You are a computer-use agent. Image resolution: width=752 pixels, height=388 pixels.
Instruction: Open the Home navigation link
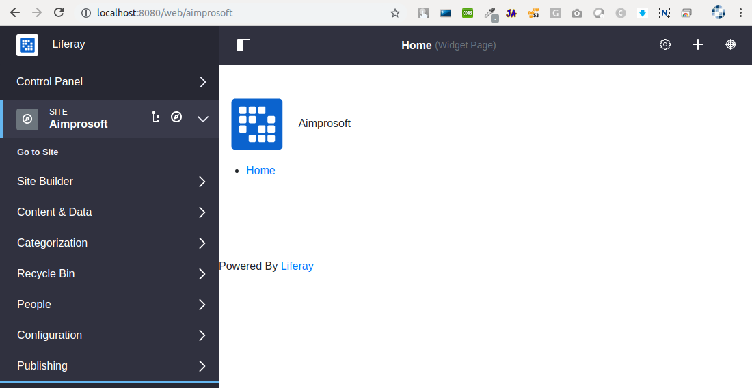[260, 171]
